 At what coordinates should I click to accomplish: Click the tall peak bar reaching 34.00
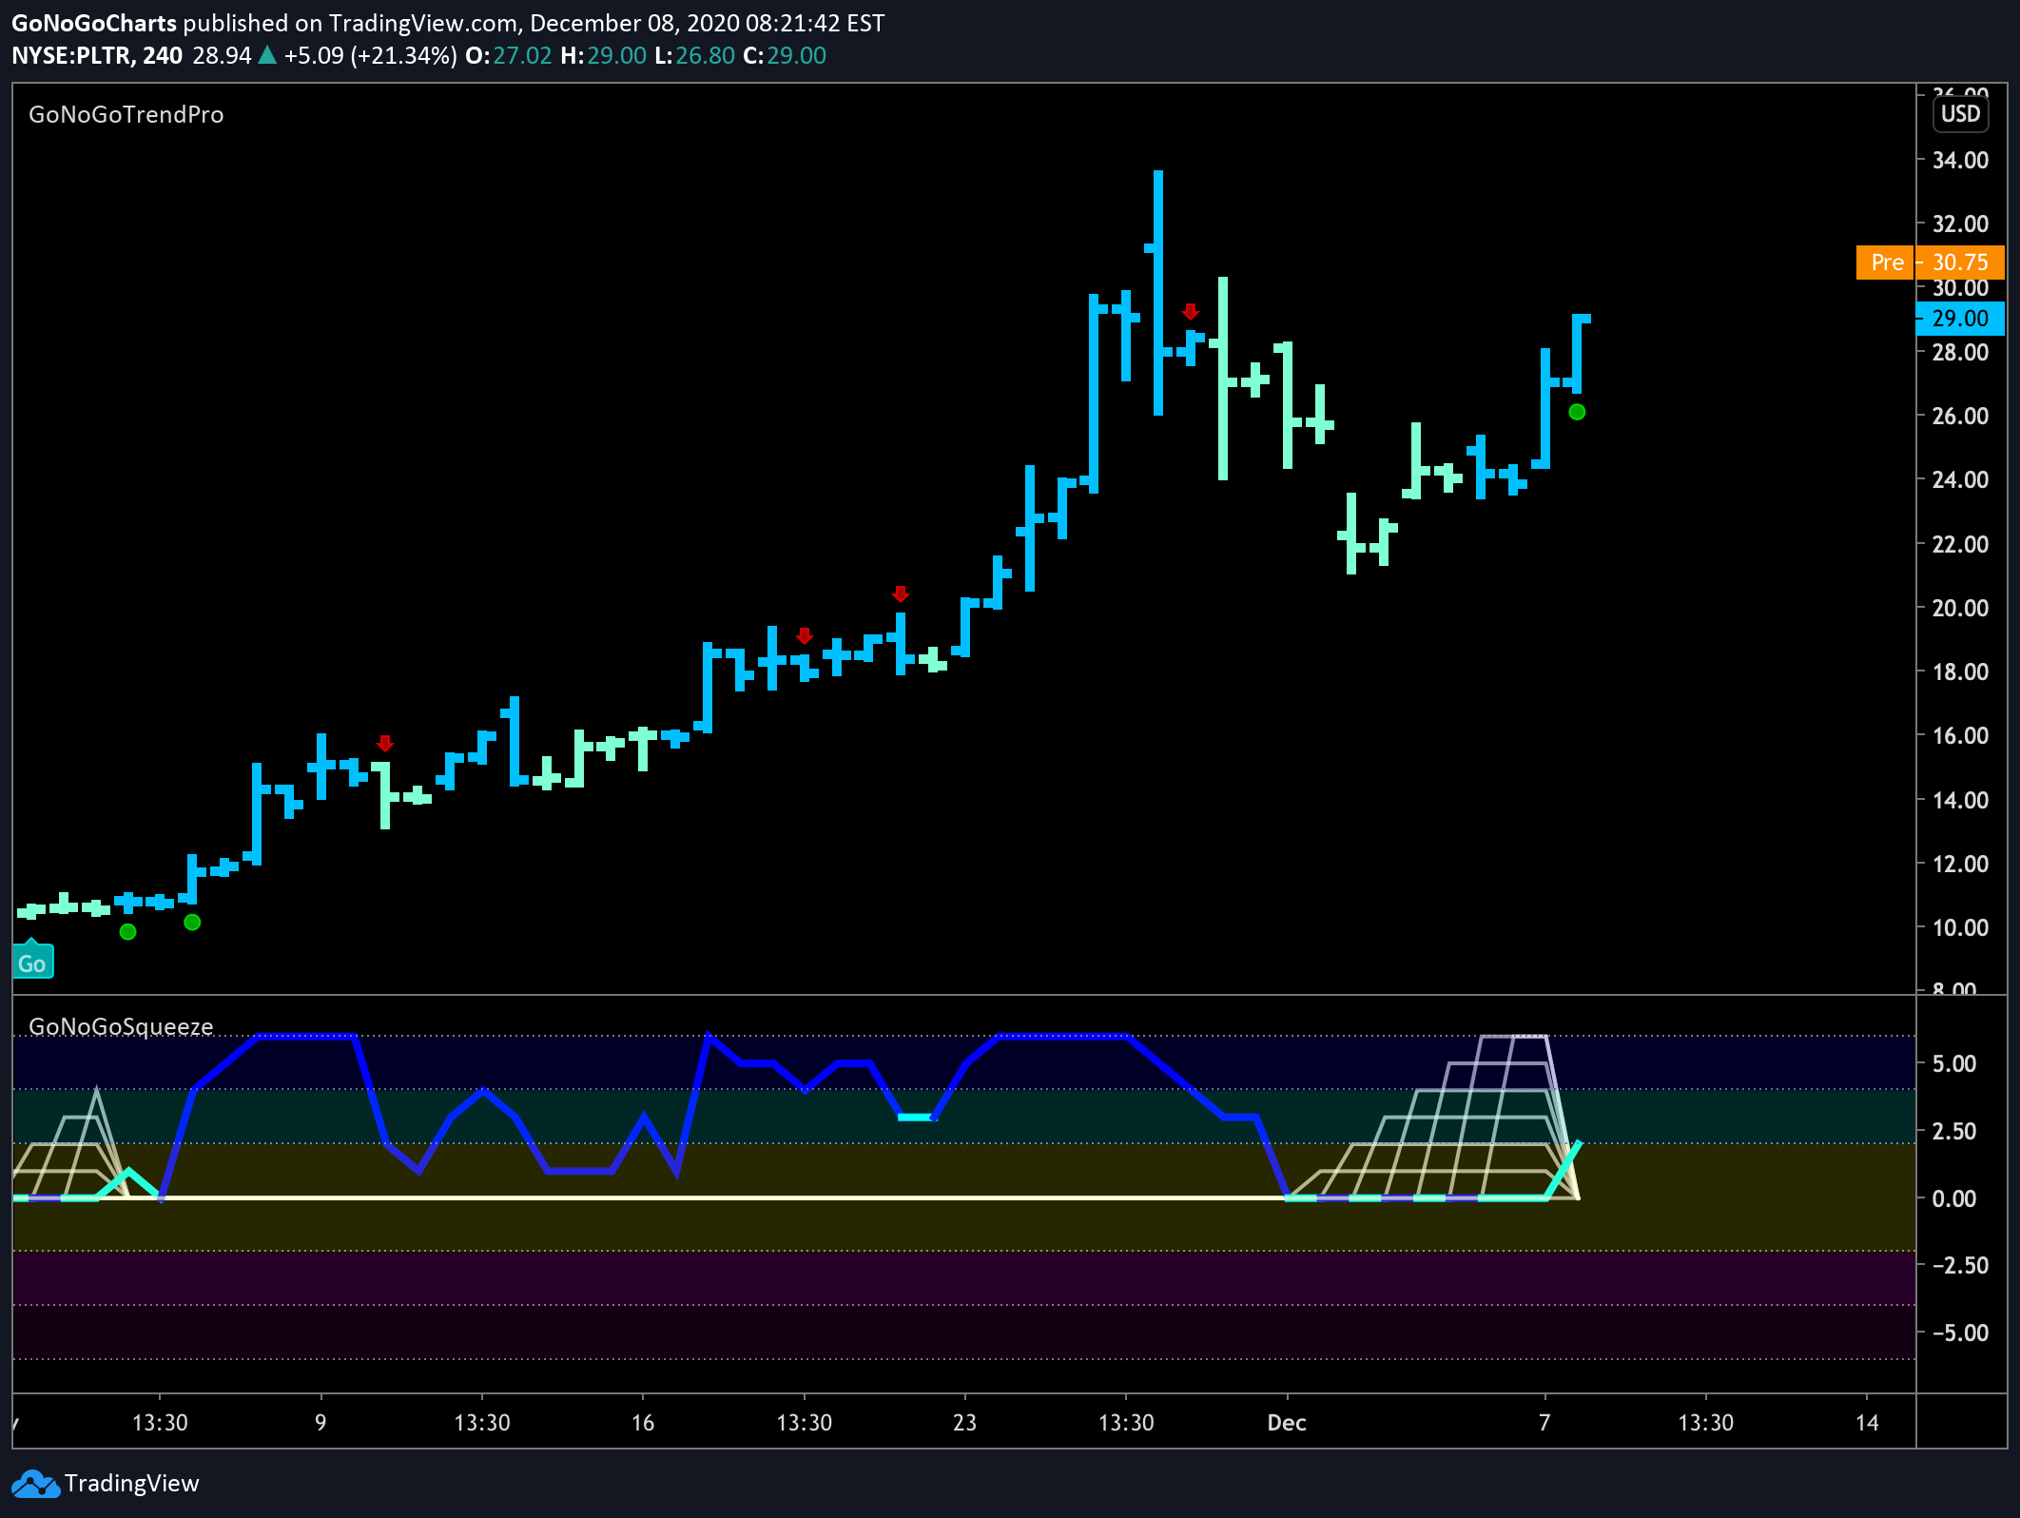[1157, 293]
